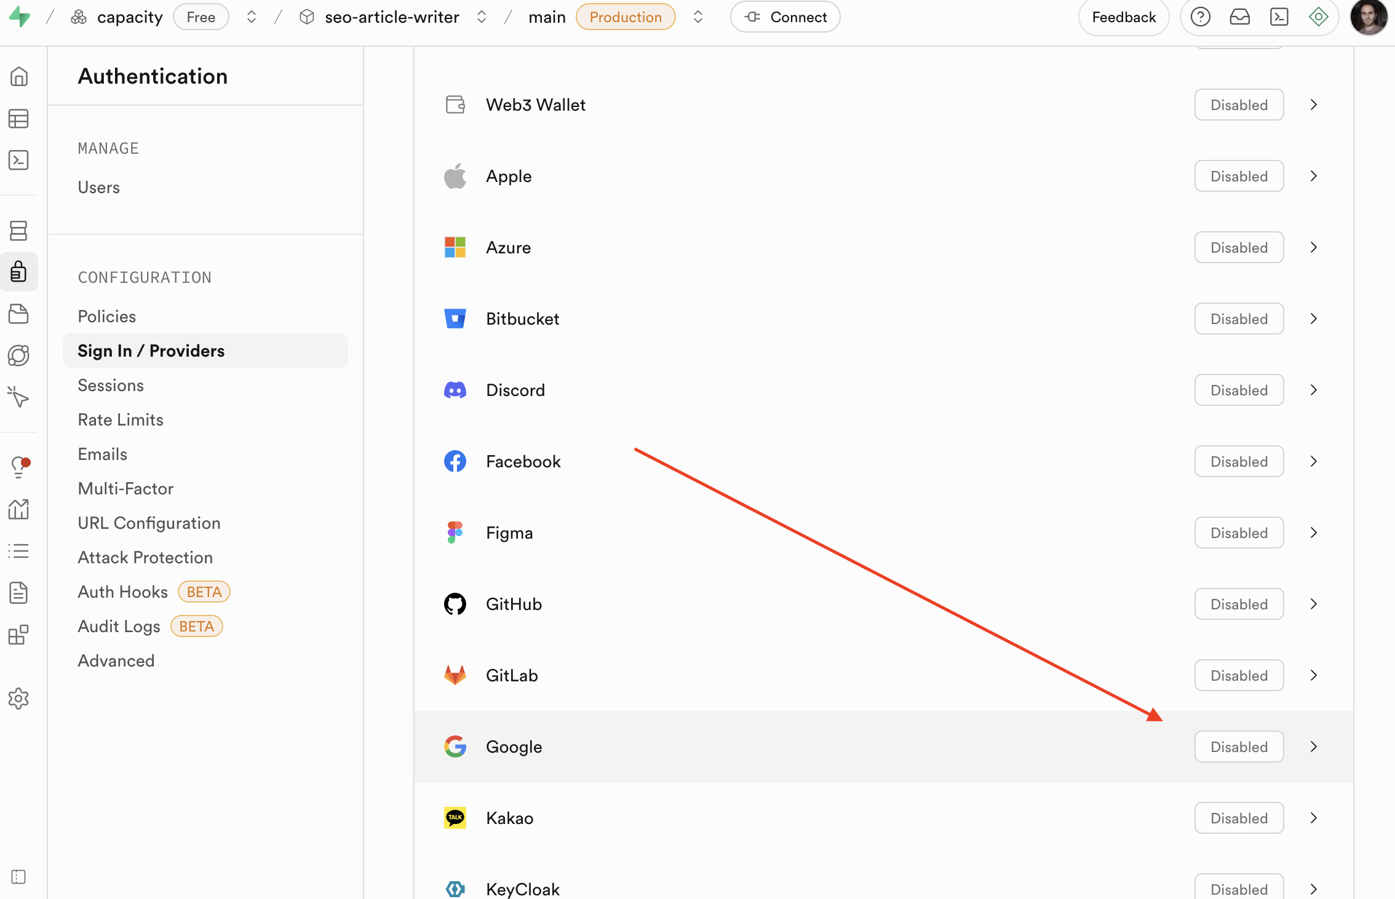Toggle the sidebar collapse icon

[19, 877]
